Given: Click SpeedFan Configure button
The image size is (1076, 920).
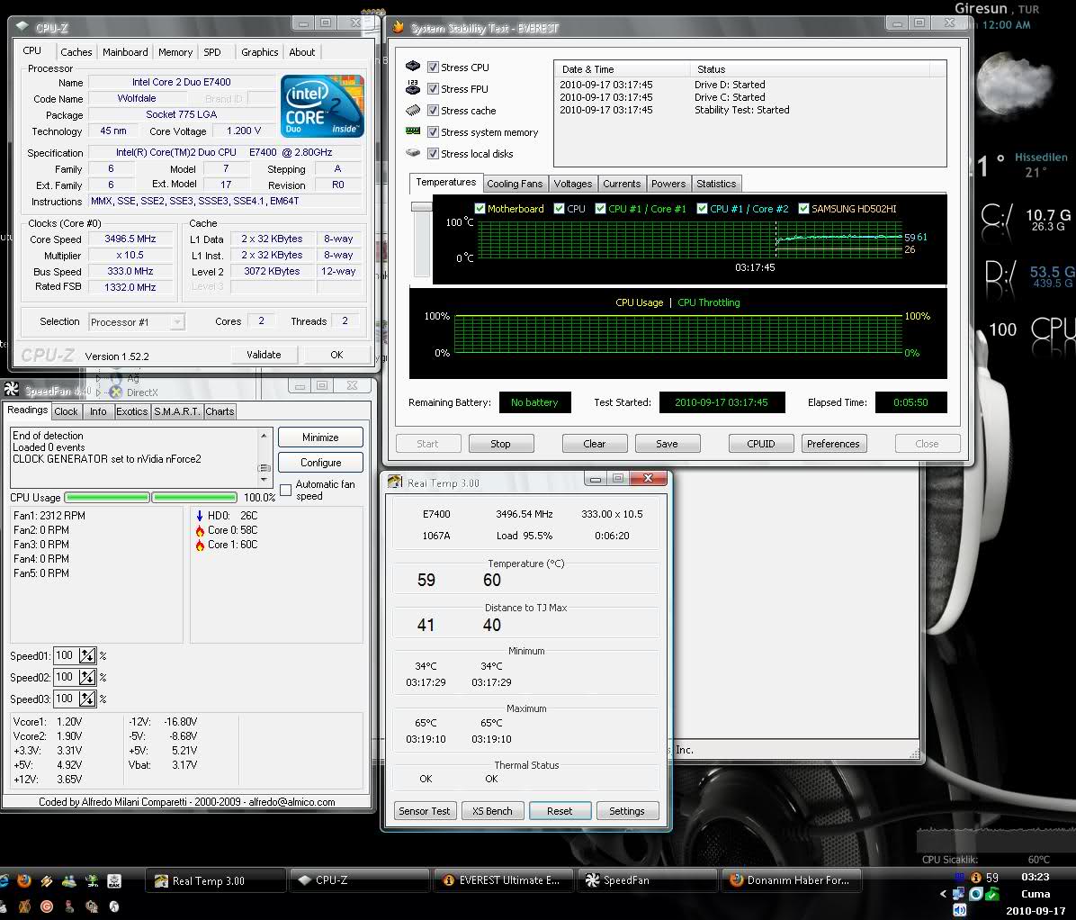Looking at the screenshot, I should tap(320, 462).
